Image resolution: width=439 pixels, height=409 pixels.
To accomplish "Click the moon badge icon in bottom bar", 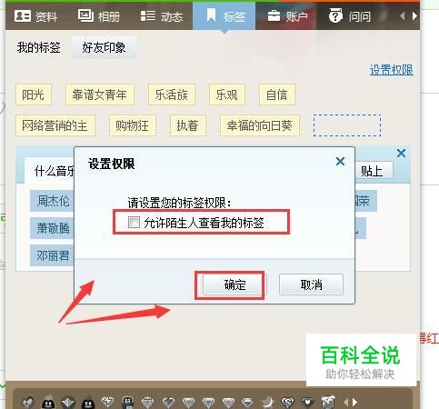I will point(267,402).
